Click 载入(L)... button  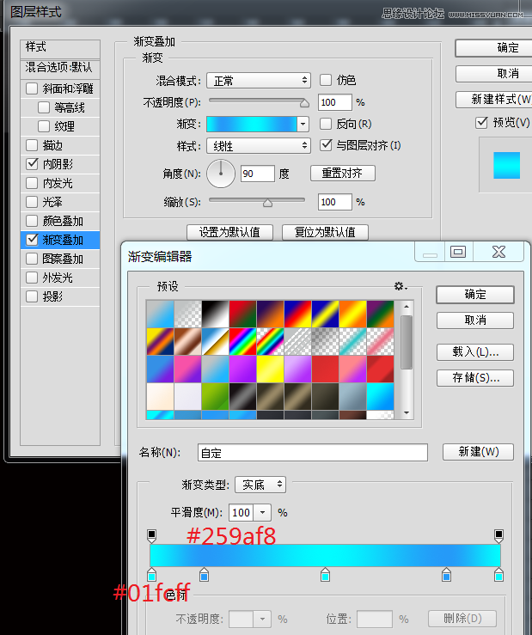pyautogui.click(x=475, y=352)
